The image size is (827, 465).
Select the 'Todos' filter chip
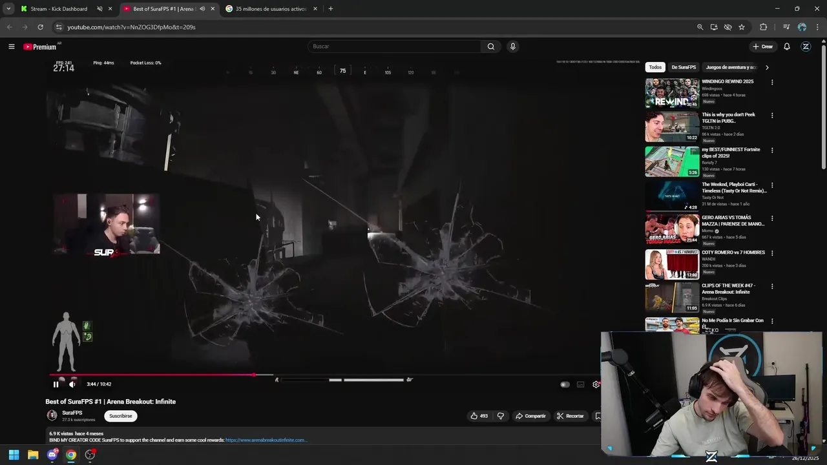655,67
